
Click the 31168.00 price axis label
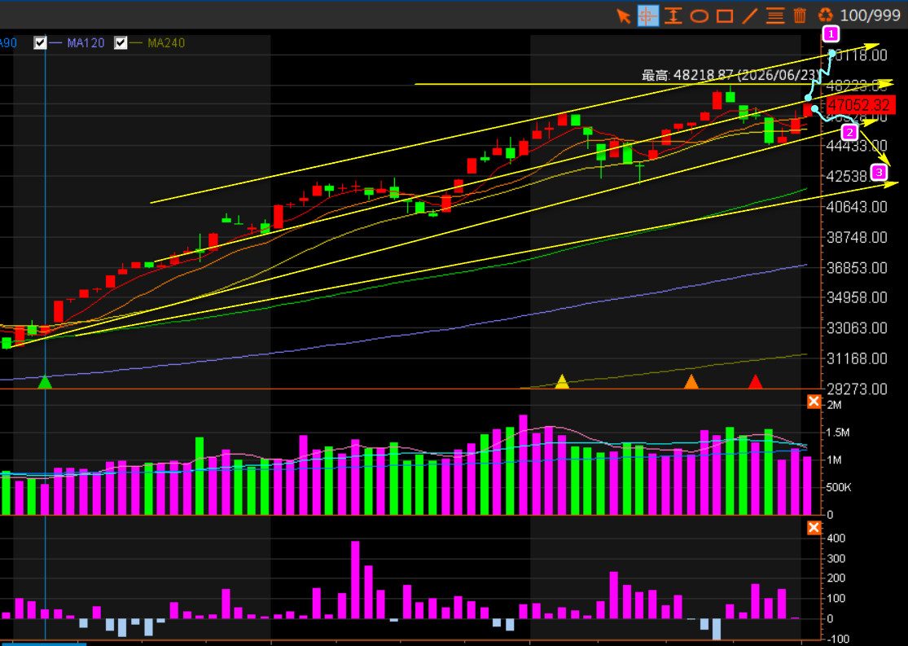coord(857,358)
